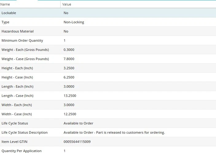
Task: Click the 0.3000 weight value
Action: click(69, 50)
